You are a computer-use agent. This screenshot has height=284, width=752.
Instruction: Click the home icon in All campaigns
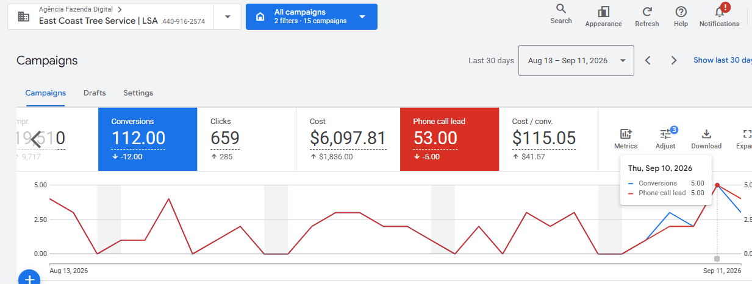coord(260,16)
